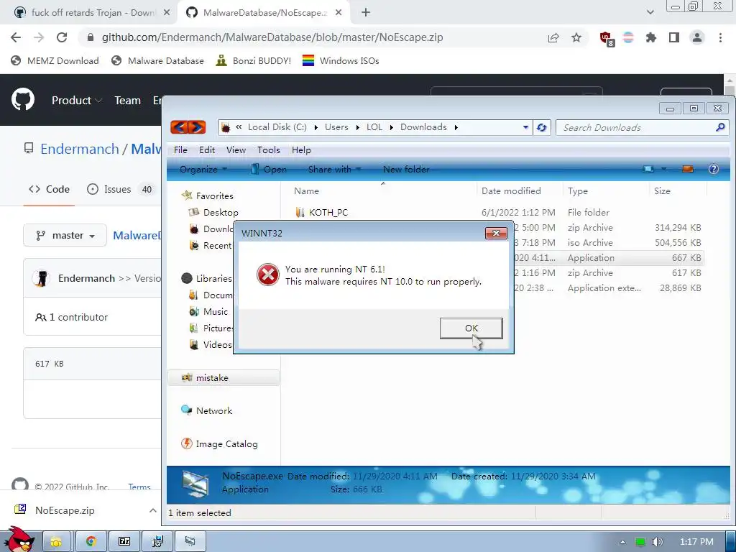Select Music library in the sidebar

click(215, 312)
